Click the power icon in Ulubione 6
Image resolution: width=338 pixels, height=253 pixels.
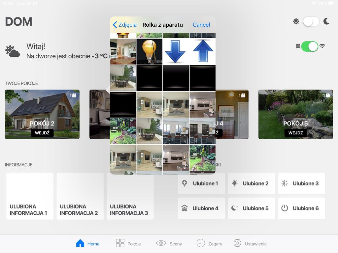point(285,208)
